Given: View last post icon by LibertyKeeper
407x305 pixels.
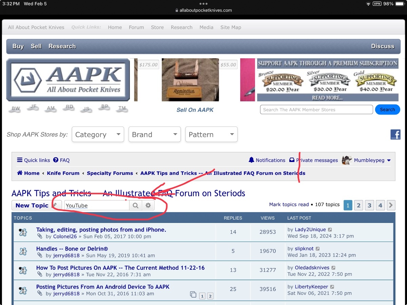Looking at the screenshot, I should coord(332,287).
